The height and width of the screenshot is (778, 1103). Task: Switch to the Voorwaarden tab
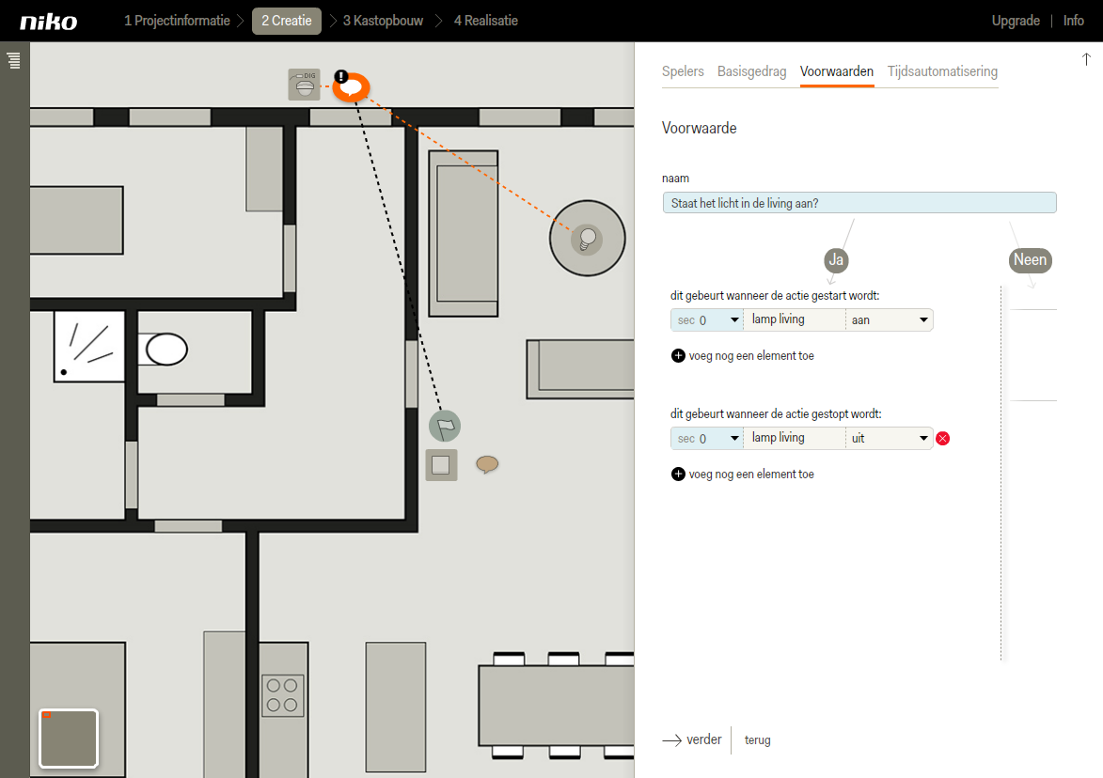836,71
